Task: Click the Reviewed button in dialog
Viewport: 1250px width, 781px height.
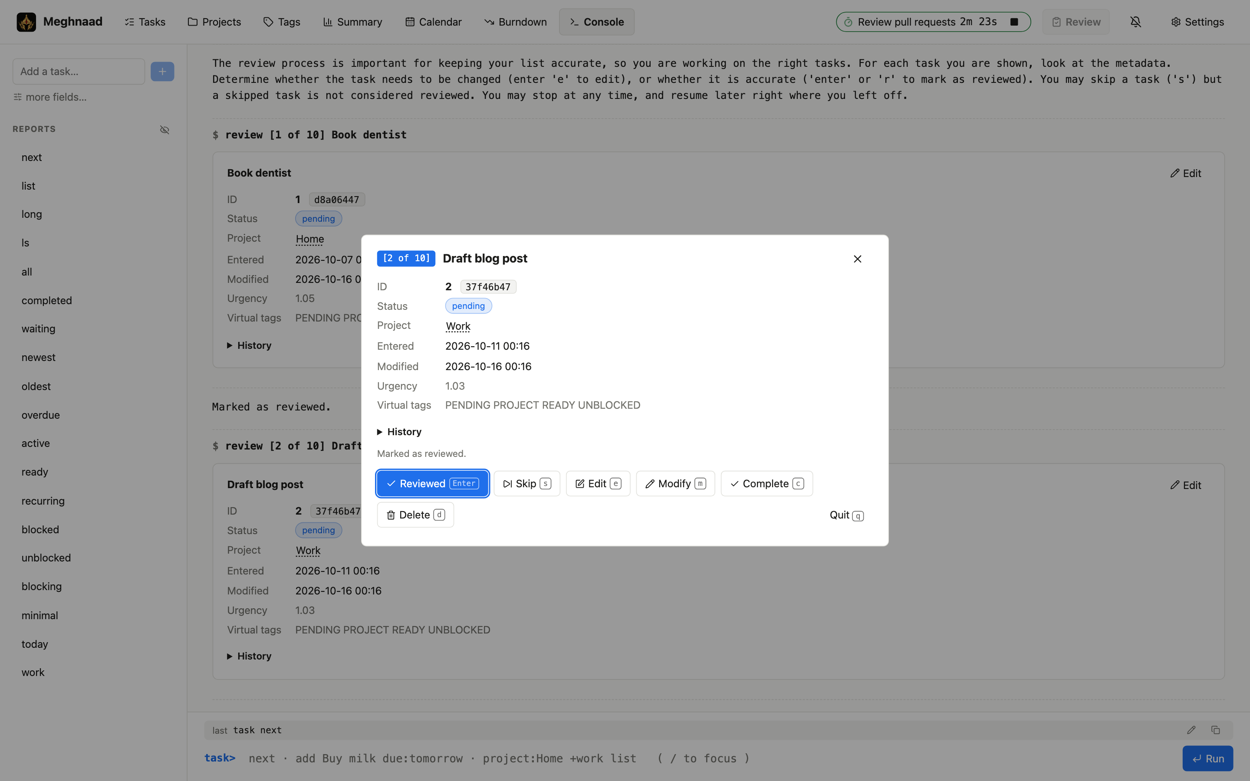Action: click(x=433, y=483)
